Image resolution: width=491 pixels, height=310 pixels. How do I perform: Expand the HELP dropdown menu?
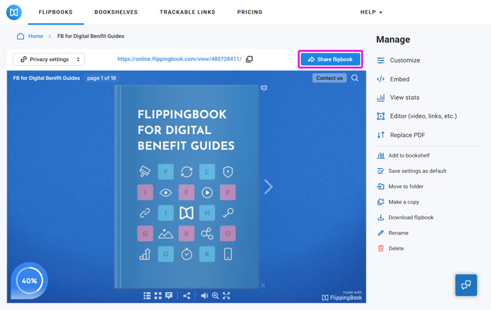371,12
